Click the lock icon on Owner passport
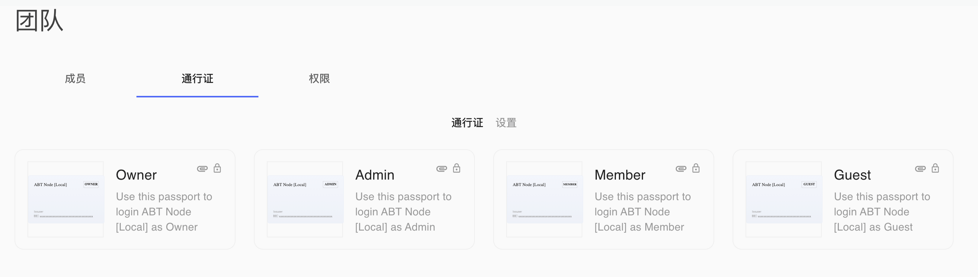 (x=217, y=168)
